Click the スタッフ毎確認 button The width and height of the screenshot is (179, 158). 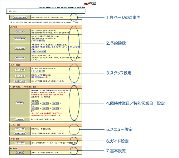click(x=20, y=39)
